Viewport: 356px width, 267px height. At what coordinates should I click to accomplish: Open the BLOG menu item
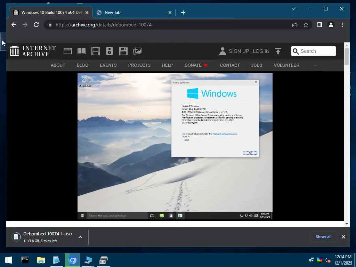[82, 65]
